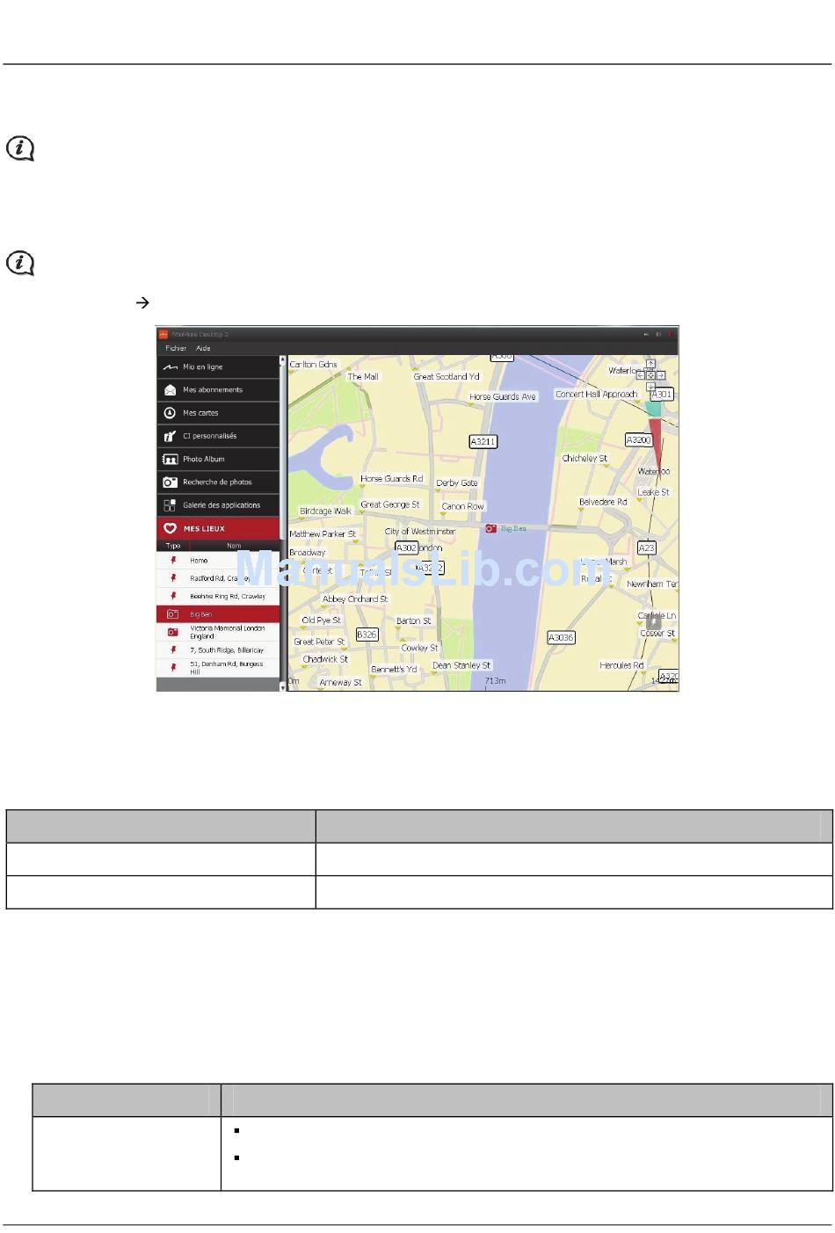
Task: Open Mes abonnements envelope icon
Action: coord(171,390)
